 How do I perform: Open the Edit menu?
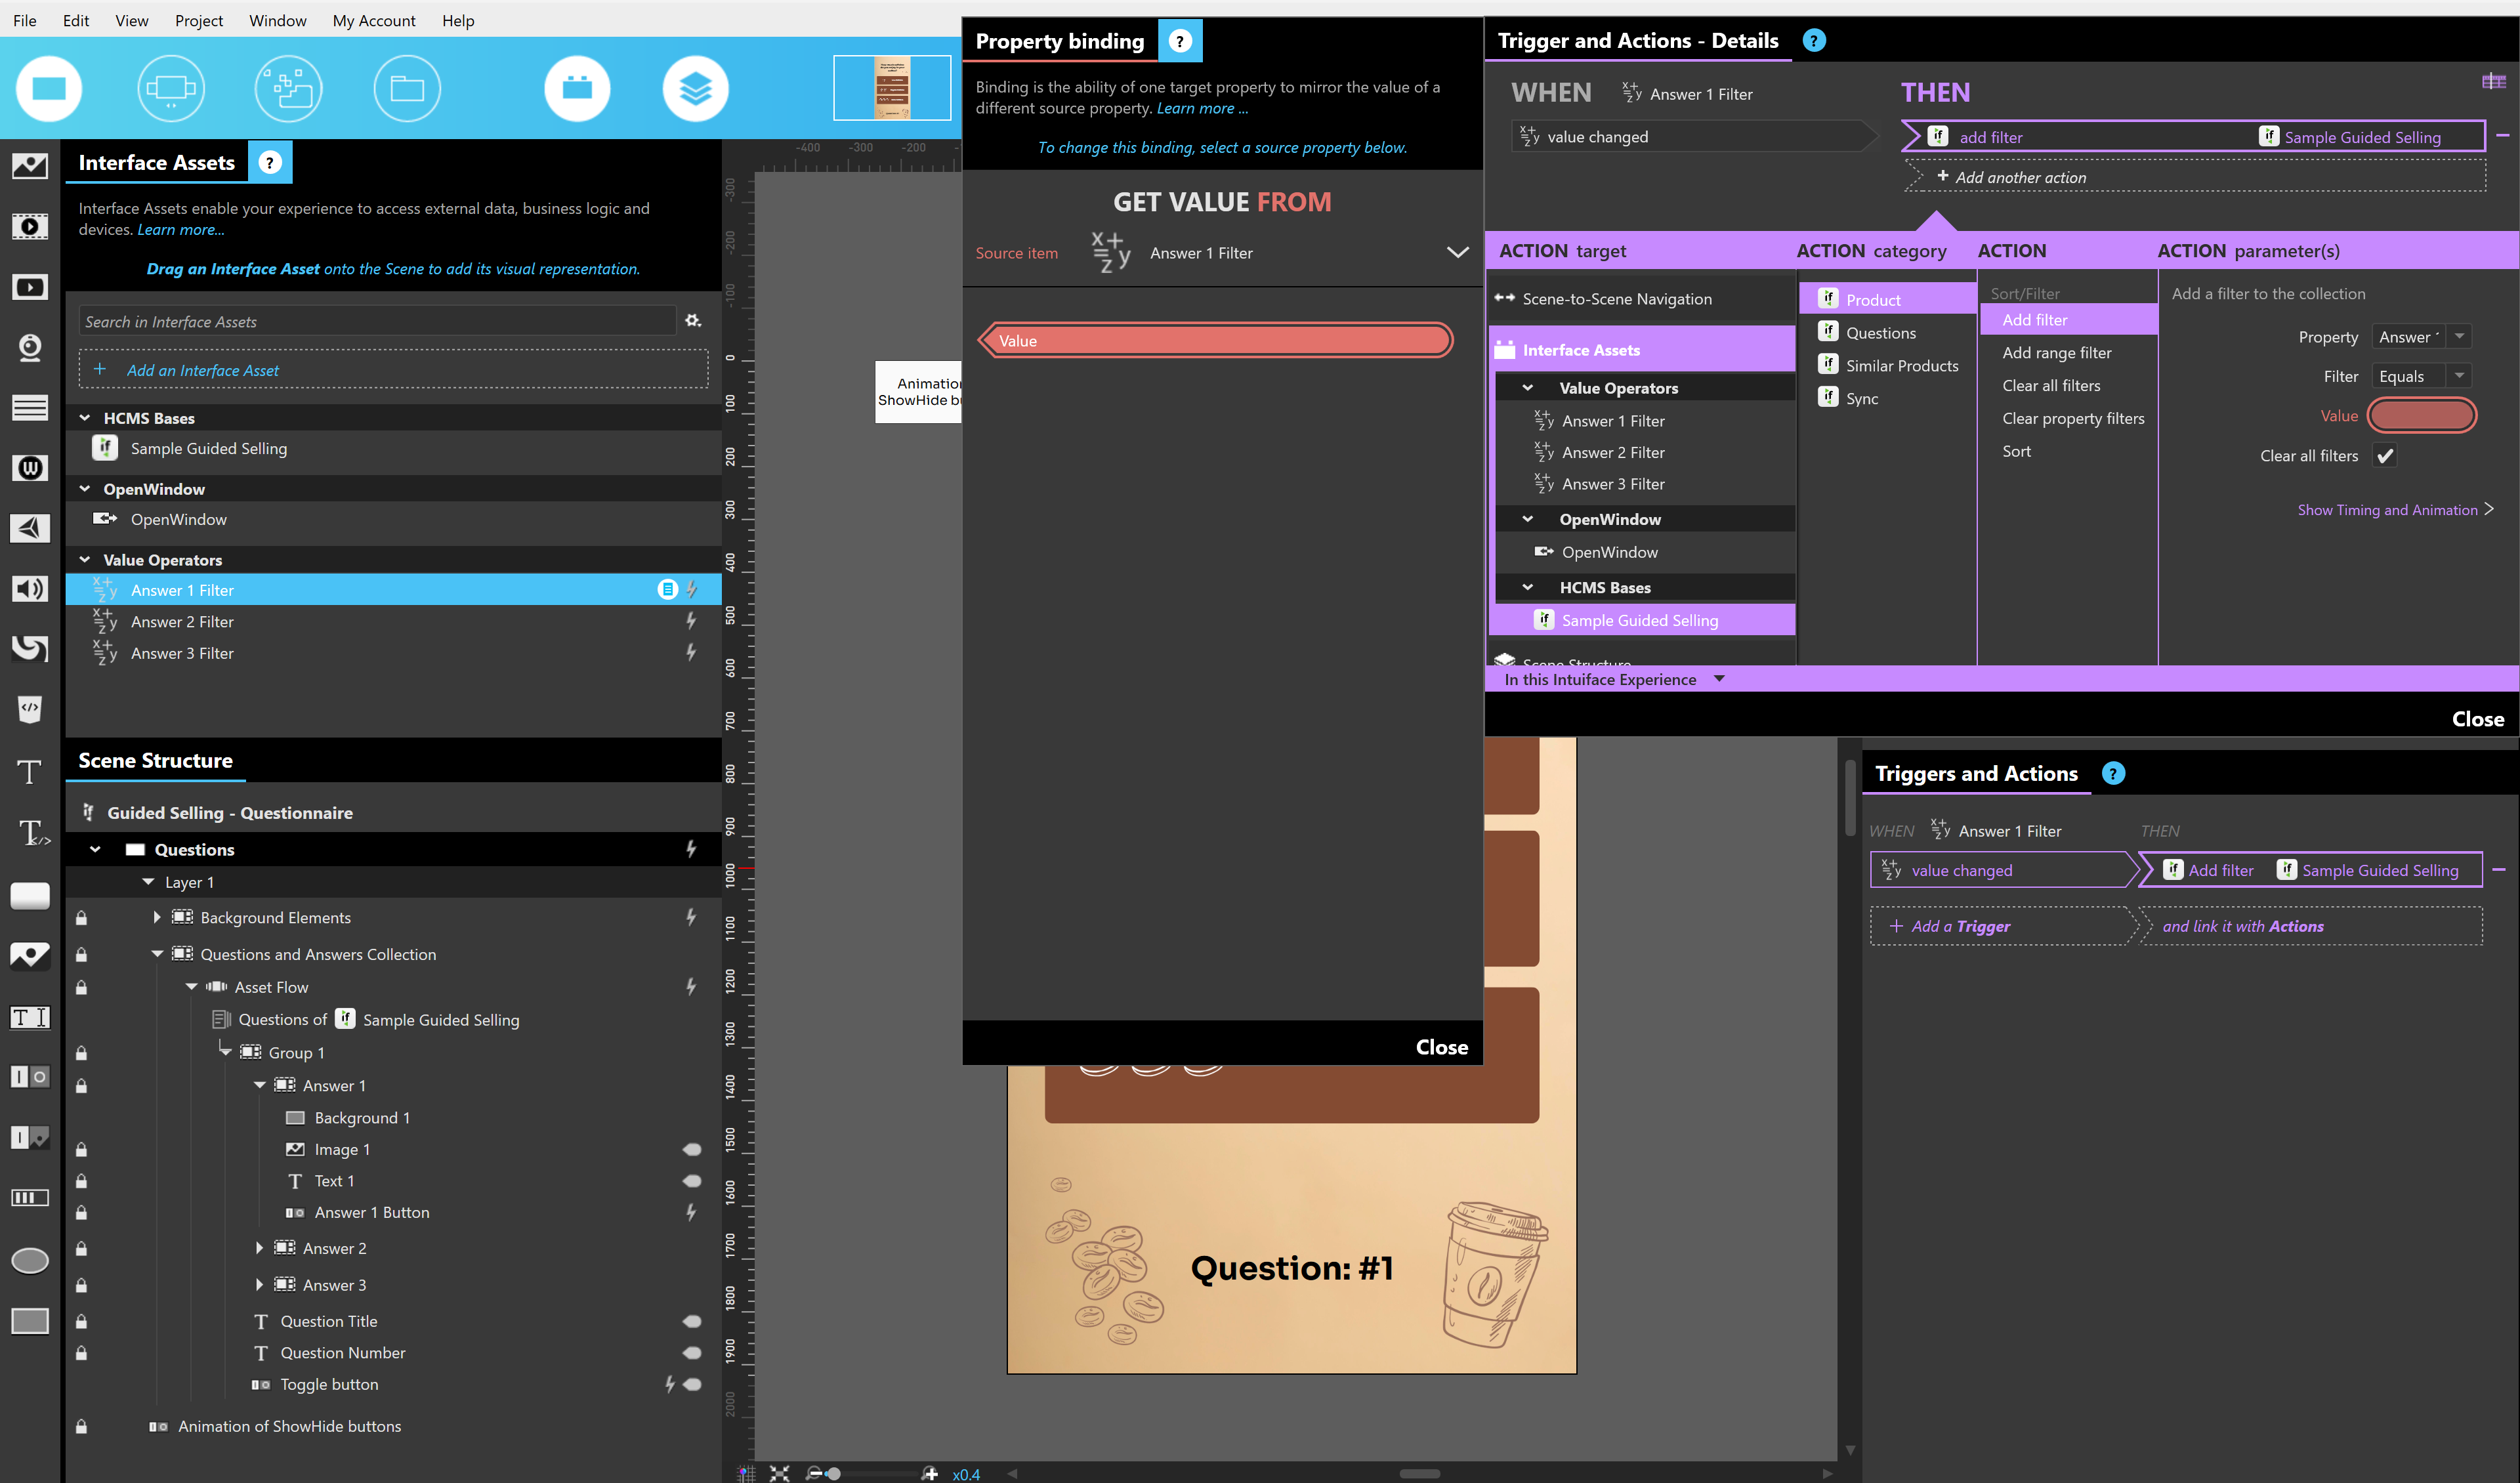[x=75, y=20]
